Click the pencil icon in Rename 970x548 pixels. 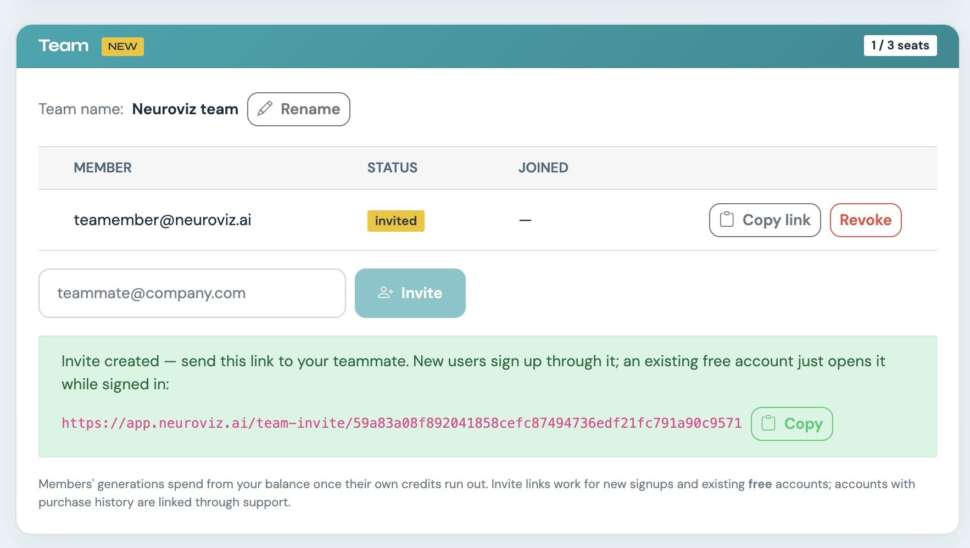click(x=265, y=109)
